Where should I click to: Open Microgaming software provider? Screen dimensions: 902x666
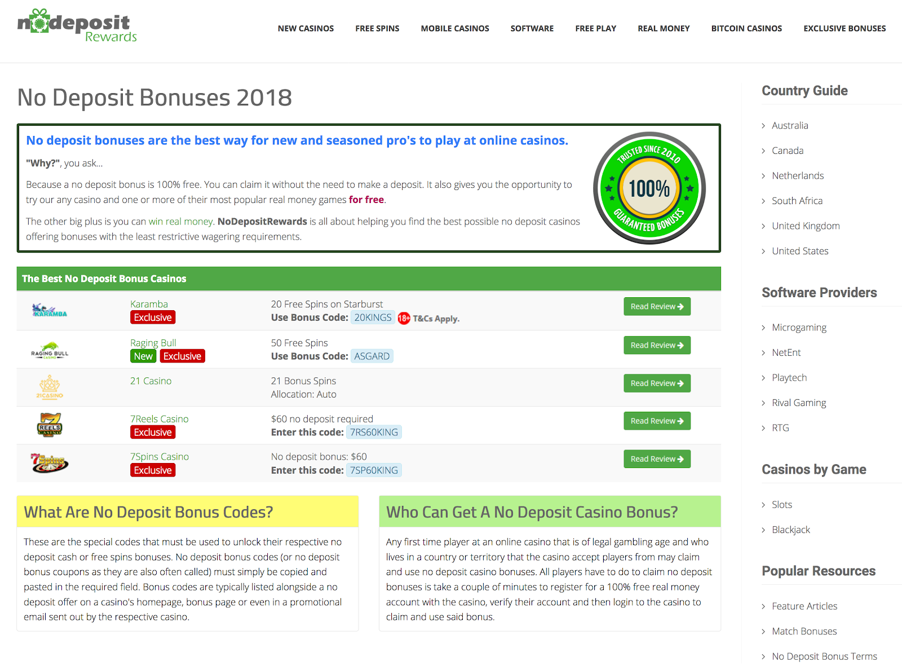point(799,328)
